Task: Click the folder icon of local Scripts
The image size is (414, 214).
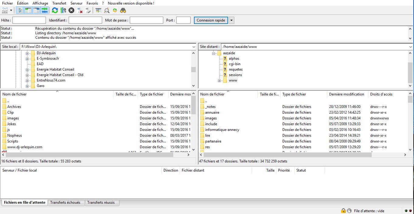Action: pyautogui.click(x=4, y=141)
